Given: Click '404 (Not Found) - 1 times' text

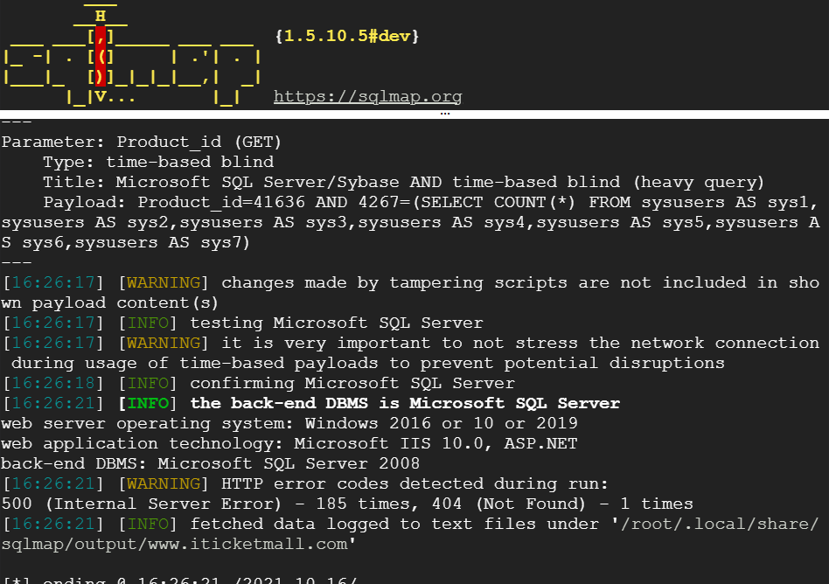Looking at the screenshot, I should coord(562,504).
